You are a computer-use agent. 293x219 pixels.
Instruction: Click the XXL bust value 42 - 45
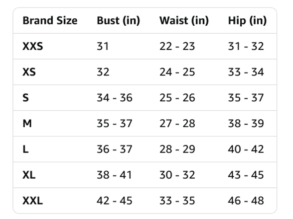[x=115, y=201]
